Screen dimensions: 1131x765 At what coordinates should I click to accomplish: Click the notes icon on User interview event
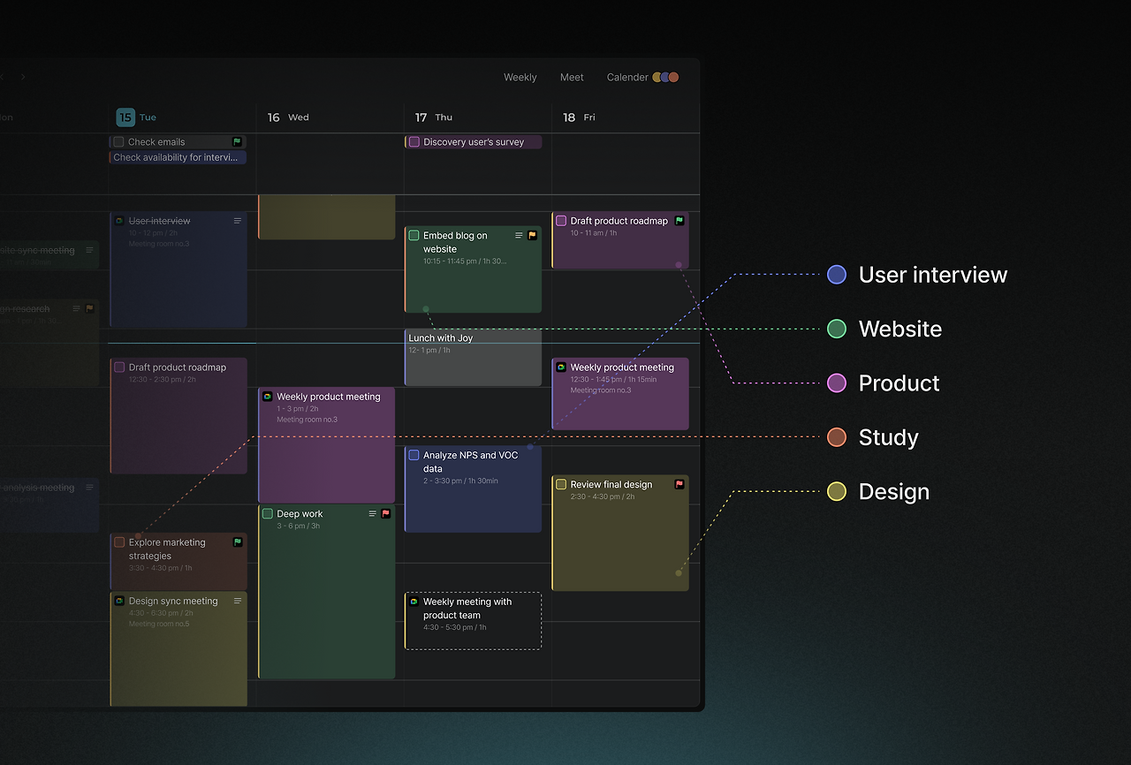(x=238, y=221)
